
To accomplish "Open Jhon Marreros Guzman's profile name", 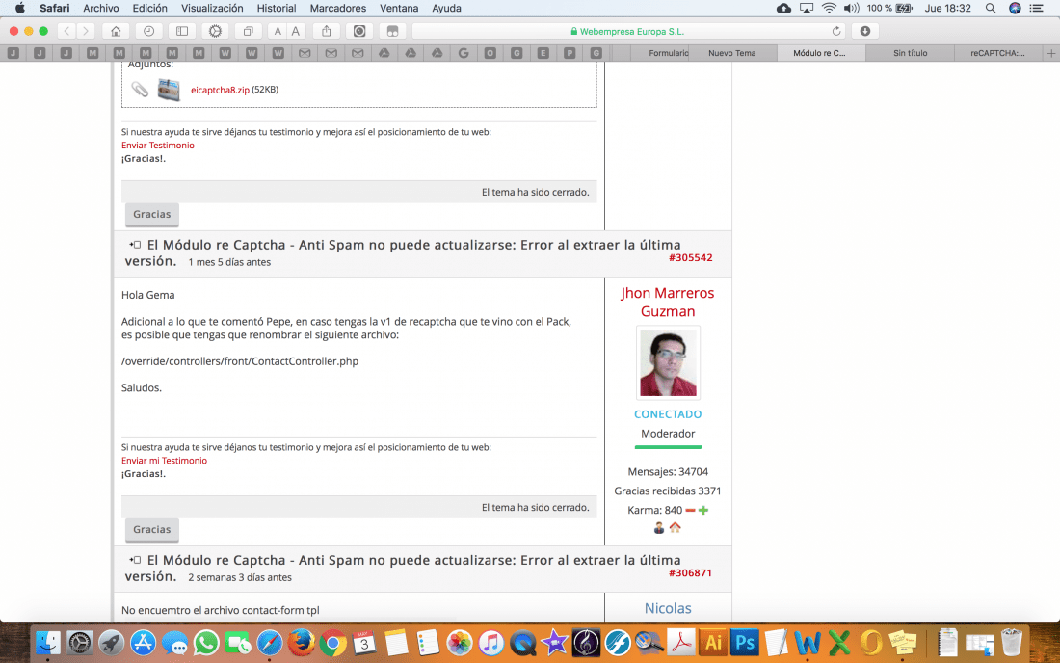I will tap(667, 302).
